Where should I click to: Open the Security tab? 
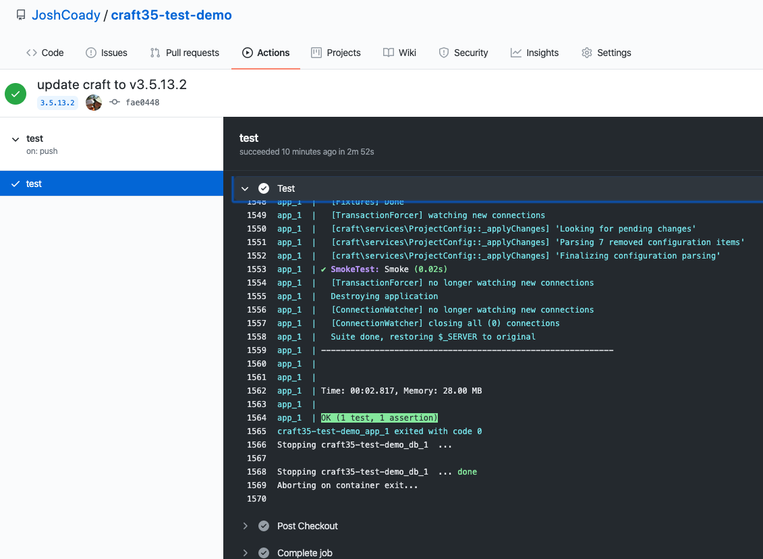463,53
